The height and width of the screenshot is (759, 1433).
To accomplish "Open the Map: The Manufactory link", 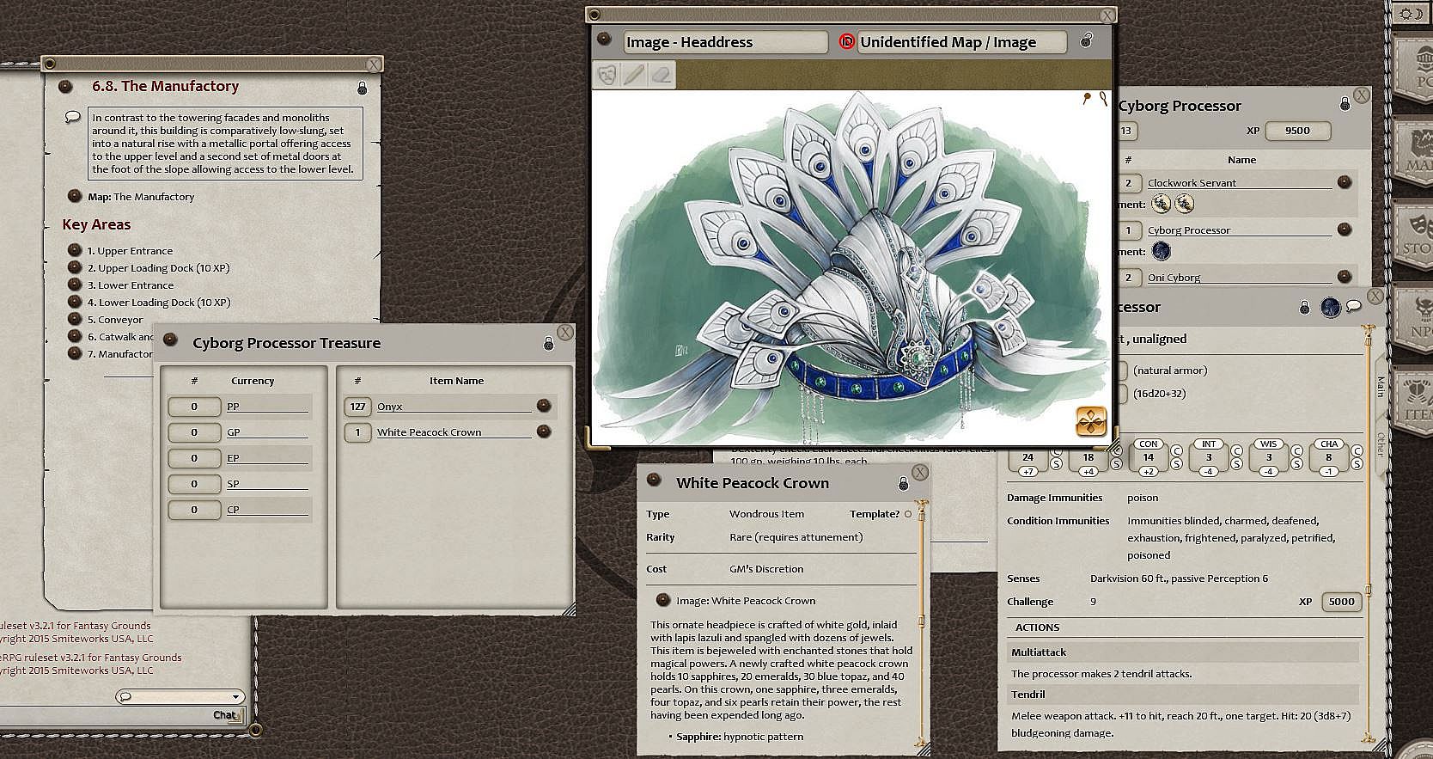I will [75, 196].
